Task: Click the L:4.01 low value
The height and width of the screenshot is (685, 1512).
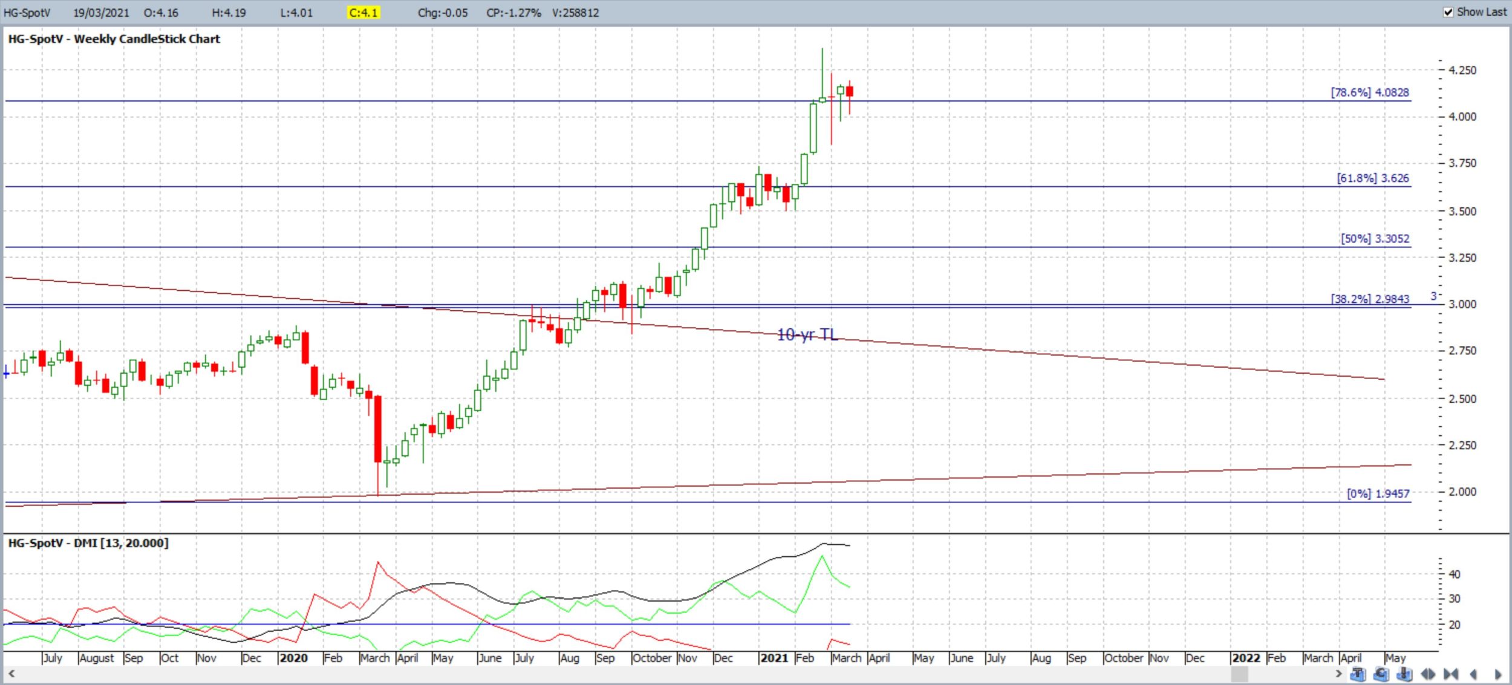Action: [296, 13]
